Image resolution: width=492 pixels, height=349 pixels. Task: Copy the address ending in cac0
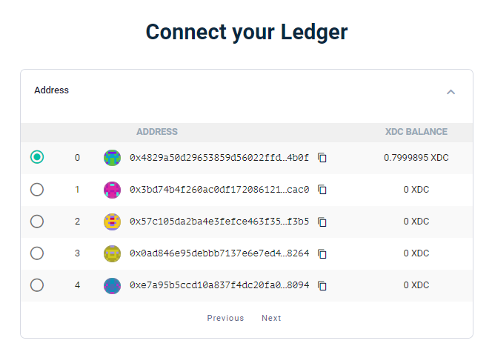(322, 190)
